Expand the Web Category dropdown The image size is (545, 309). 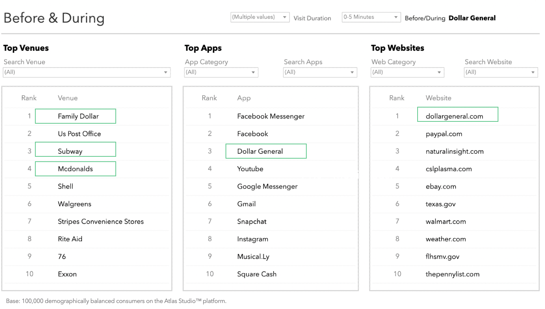407,72
